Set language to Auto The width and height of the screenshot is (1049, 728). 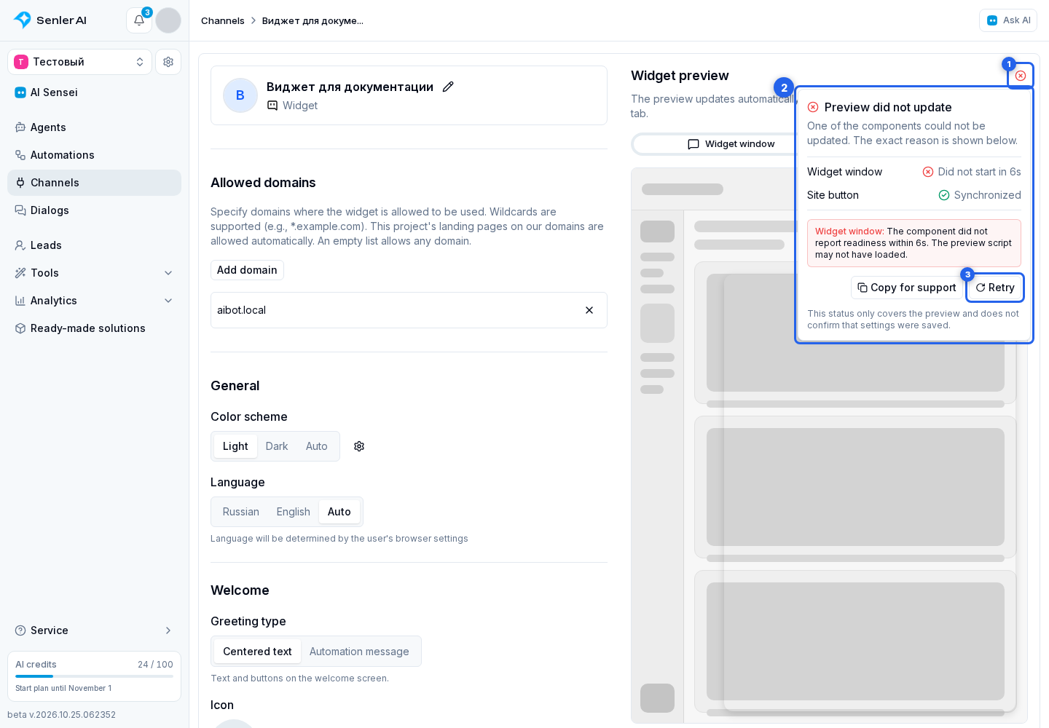coord(339,512)
